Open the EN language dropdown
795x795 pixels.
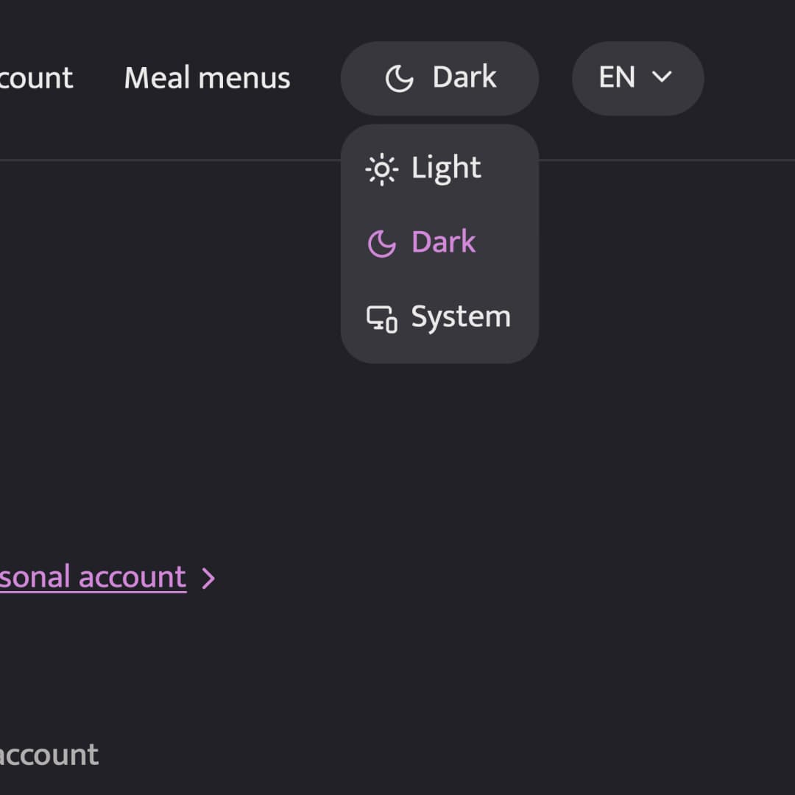pos(637,79)
